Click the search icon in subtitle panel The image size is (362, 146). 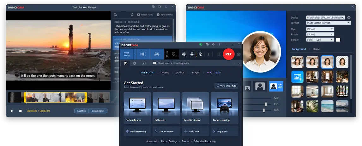(x=115, y=15)
